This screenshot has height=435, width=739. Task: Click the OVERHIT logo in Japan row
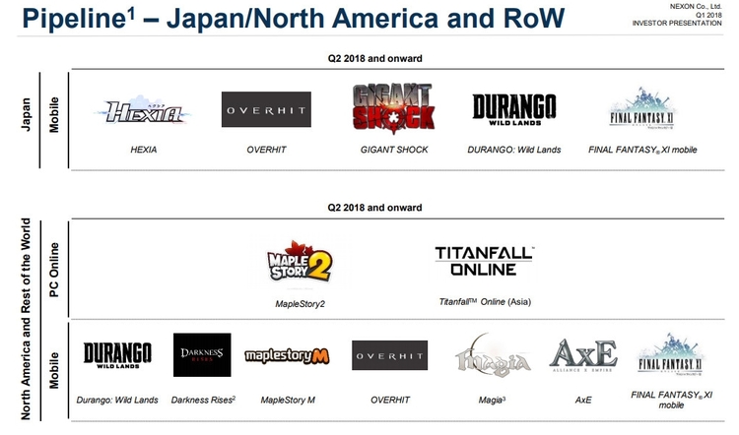coord(266,109)
